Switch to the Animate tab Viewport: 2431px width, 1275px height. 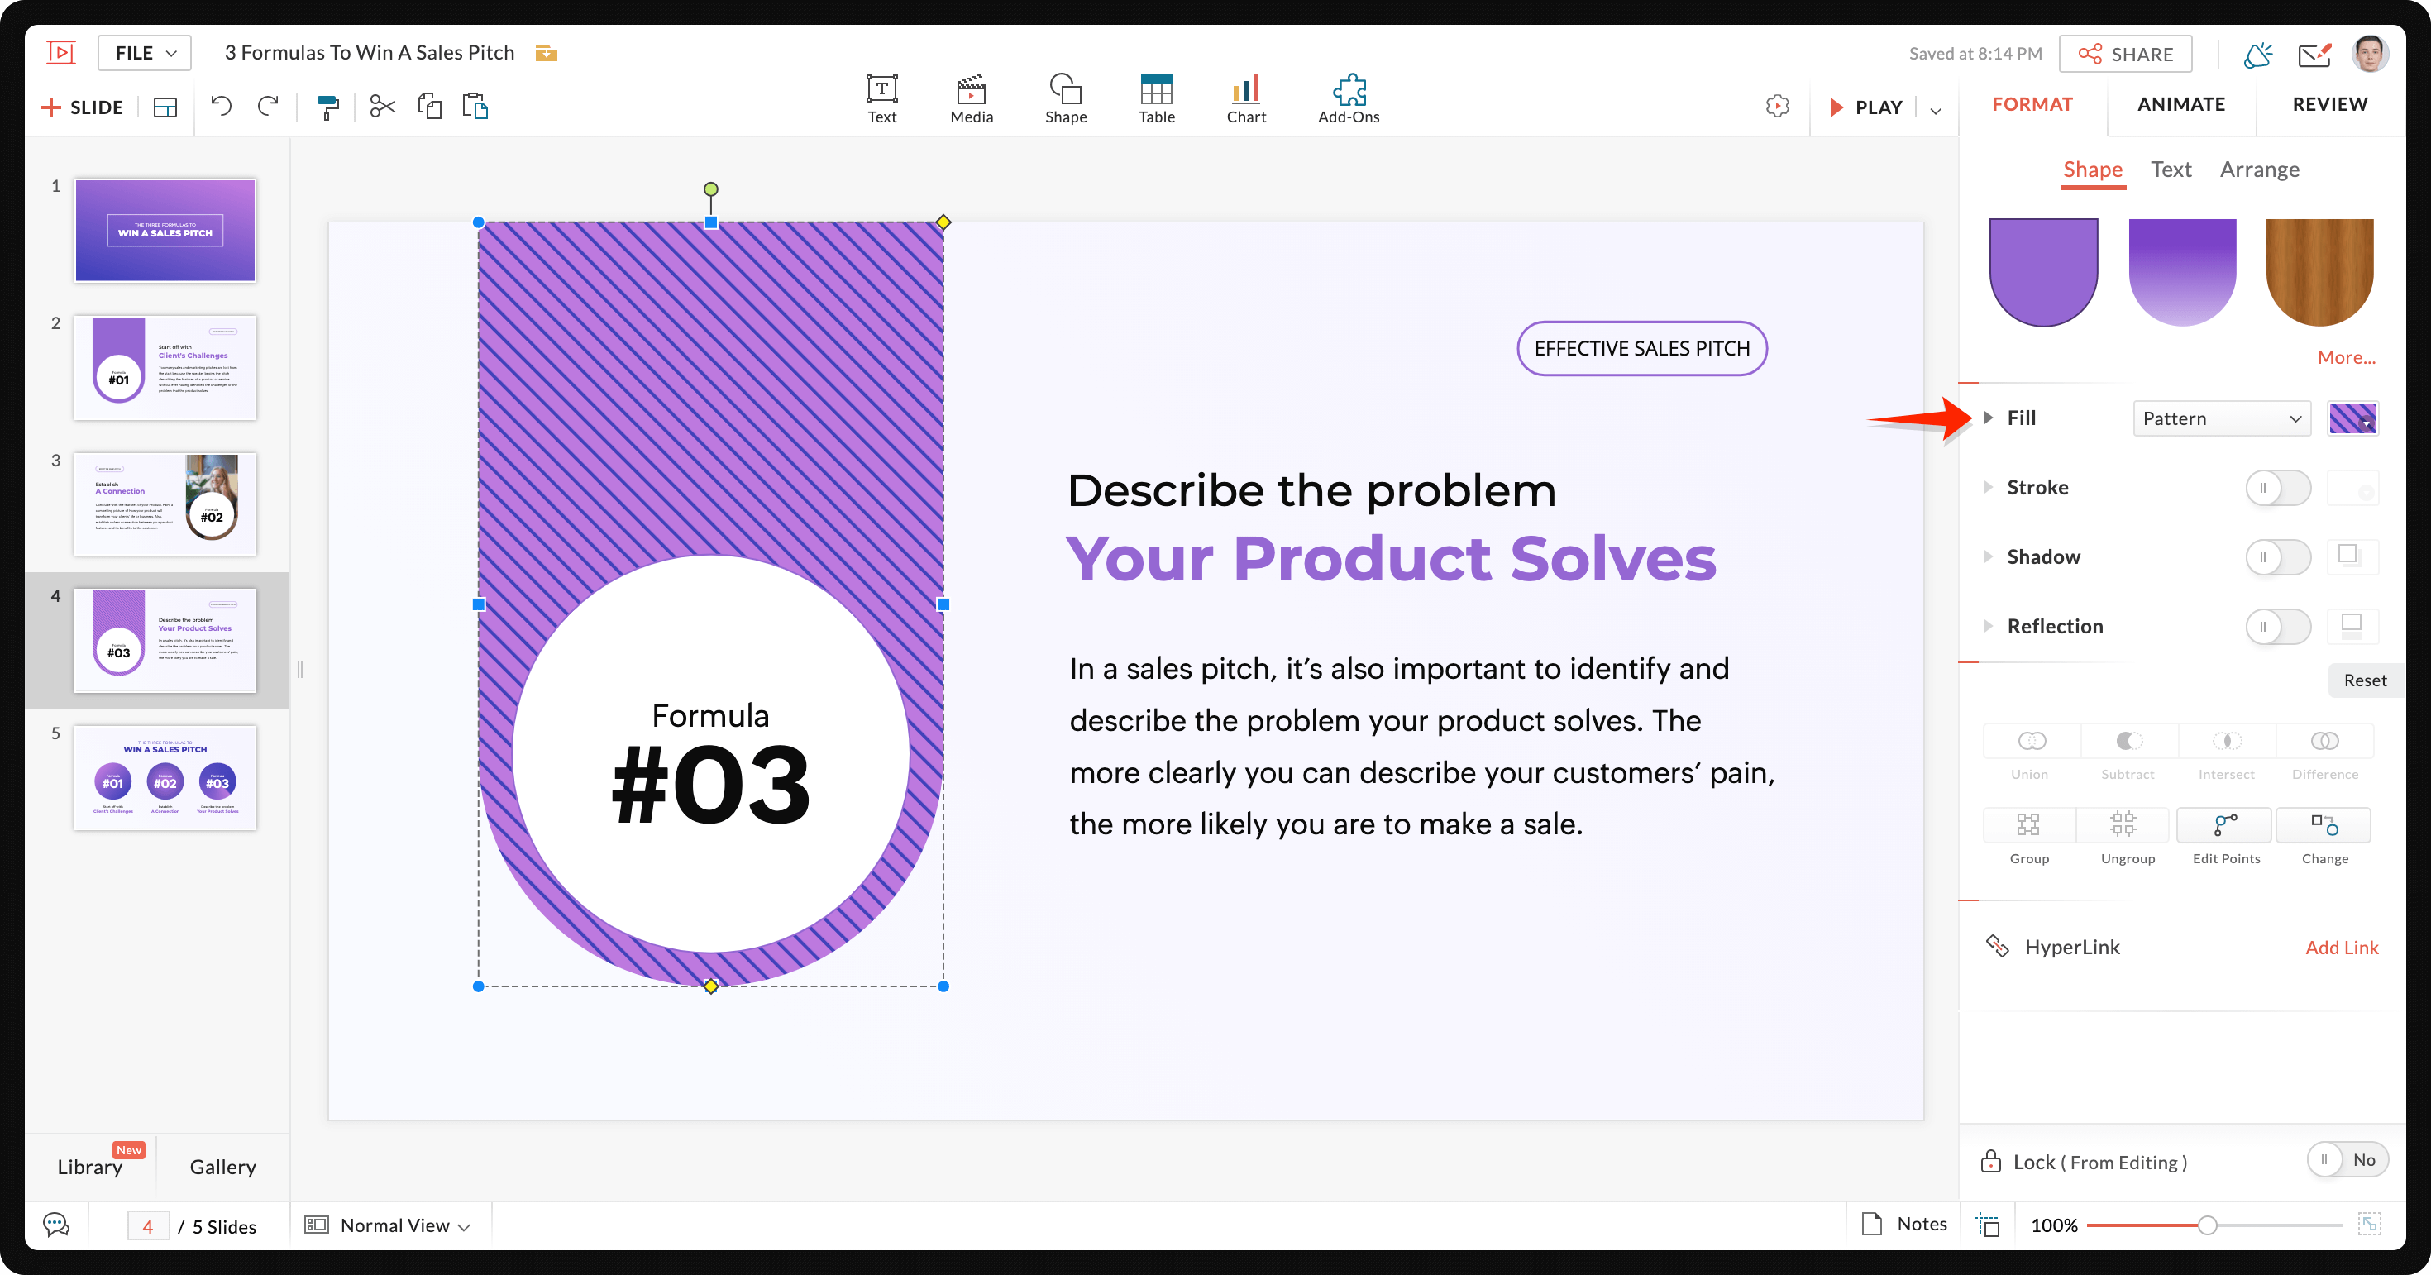tap(2182, 103)
